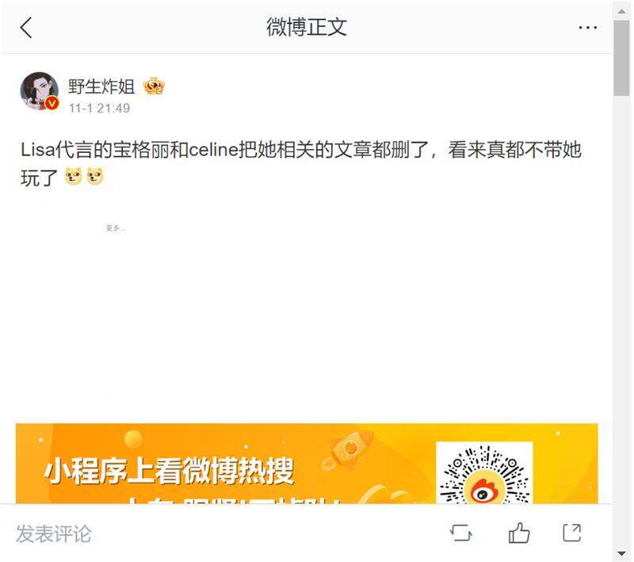Screen dimensions: 634x562
Task: Open 野生炸姐's profile avatar
Action: click(x=39, y=91)
